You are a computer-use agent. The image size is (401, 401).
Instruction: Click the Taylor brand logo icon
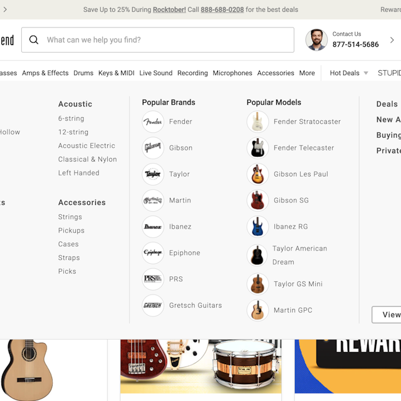click(x=153, y=174)
